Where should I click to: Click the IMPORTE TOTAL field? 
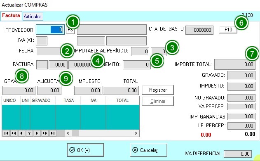(235, 64)
